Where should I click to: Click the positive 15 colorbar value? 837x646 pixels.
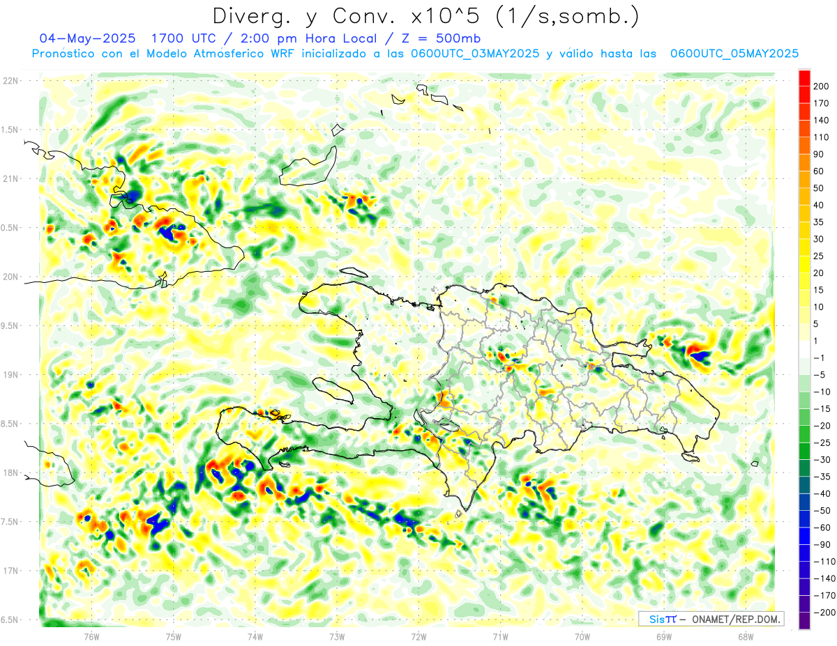pos(820,291)
